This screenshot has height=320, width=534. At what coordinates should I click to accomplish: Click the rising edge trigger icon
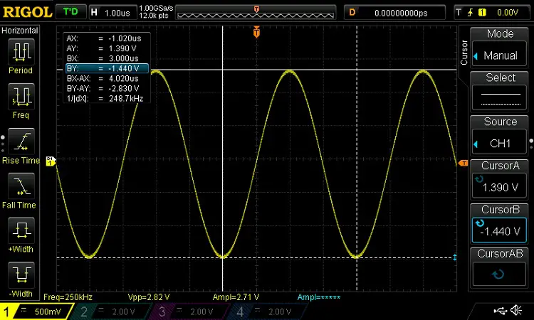tap(471, 13)
